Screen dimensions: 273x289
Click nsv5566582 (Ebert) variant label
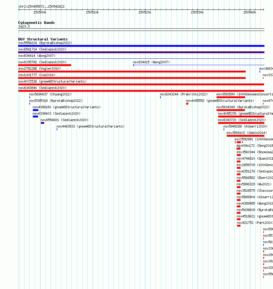[x=255, y=178]
